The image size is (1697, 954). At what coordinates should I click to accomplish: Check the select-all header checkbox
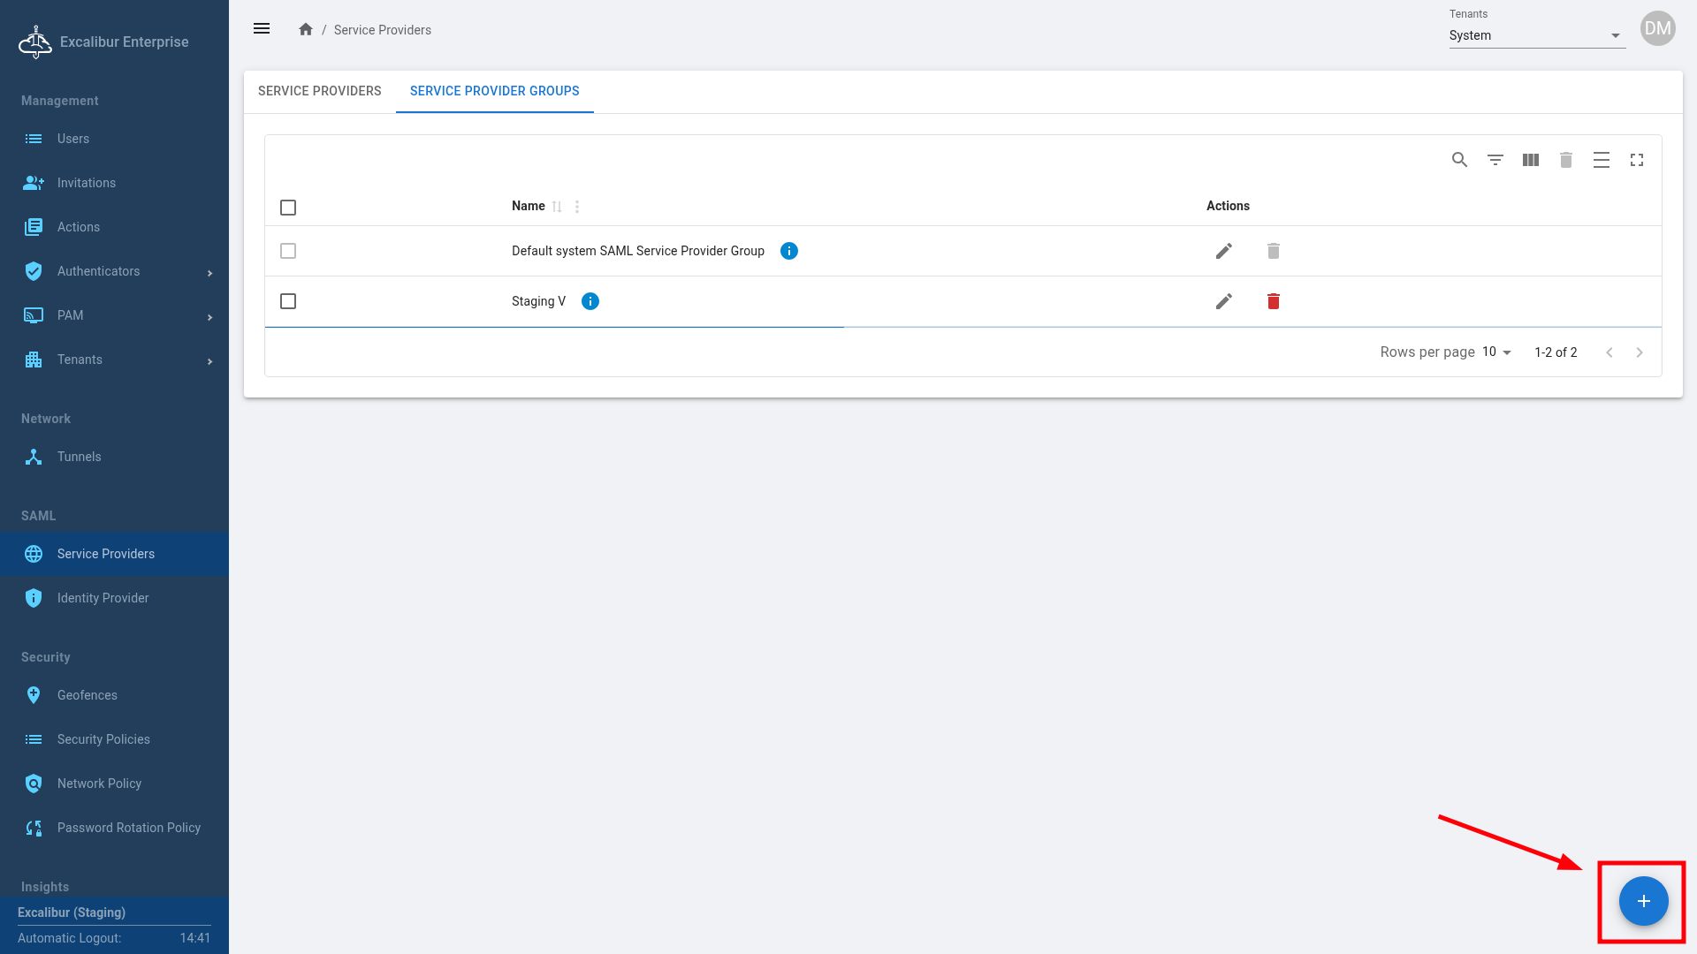click(288, 208)
